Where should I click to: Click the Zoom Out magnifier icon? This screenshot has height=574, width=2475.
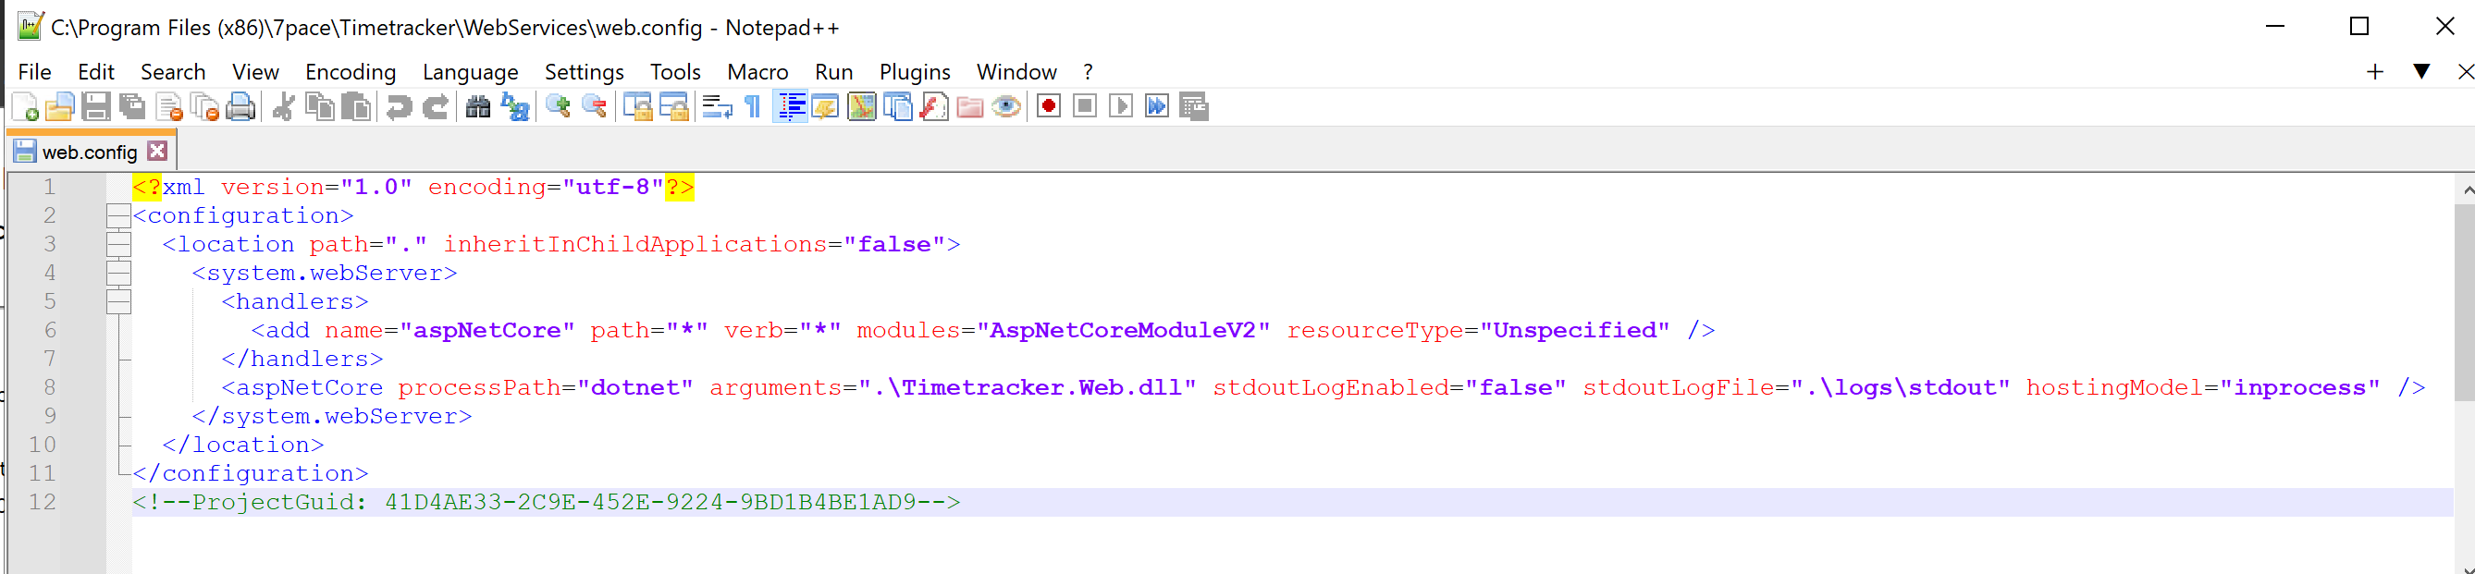click(x=595, y=106)
